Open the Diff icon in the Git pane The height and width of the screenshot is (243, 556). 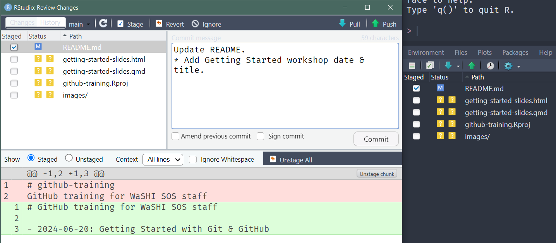[x=412, y=66]
